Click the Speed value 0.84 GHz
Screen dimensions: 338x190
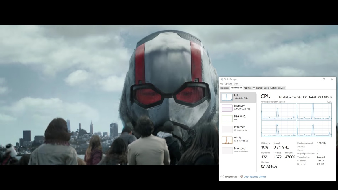(281, 147)
